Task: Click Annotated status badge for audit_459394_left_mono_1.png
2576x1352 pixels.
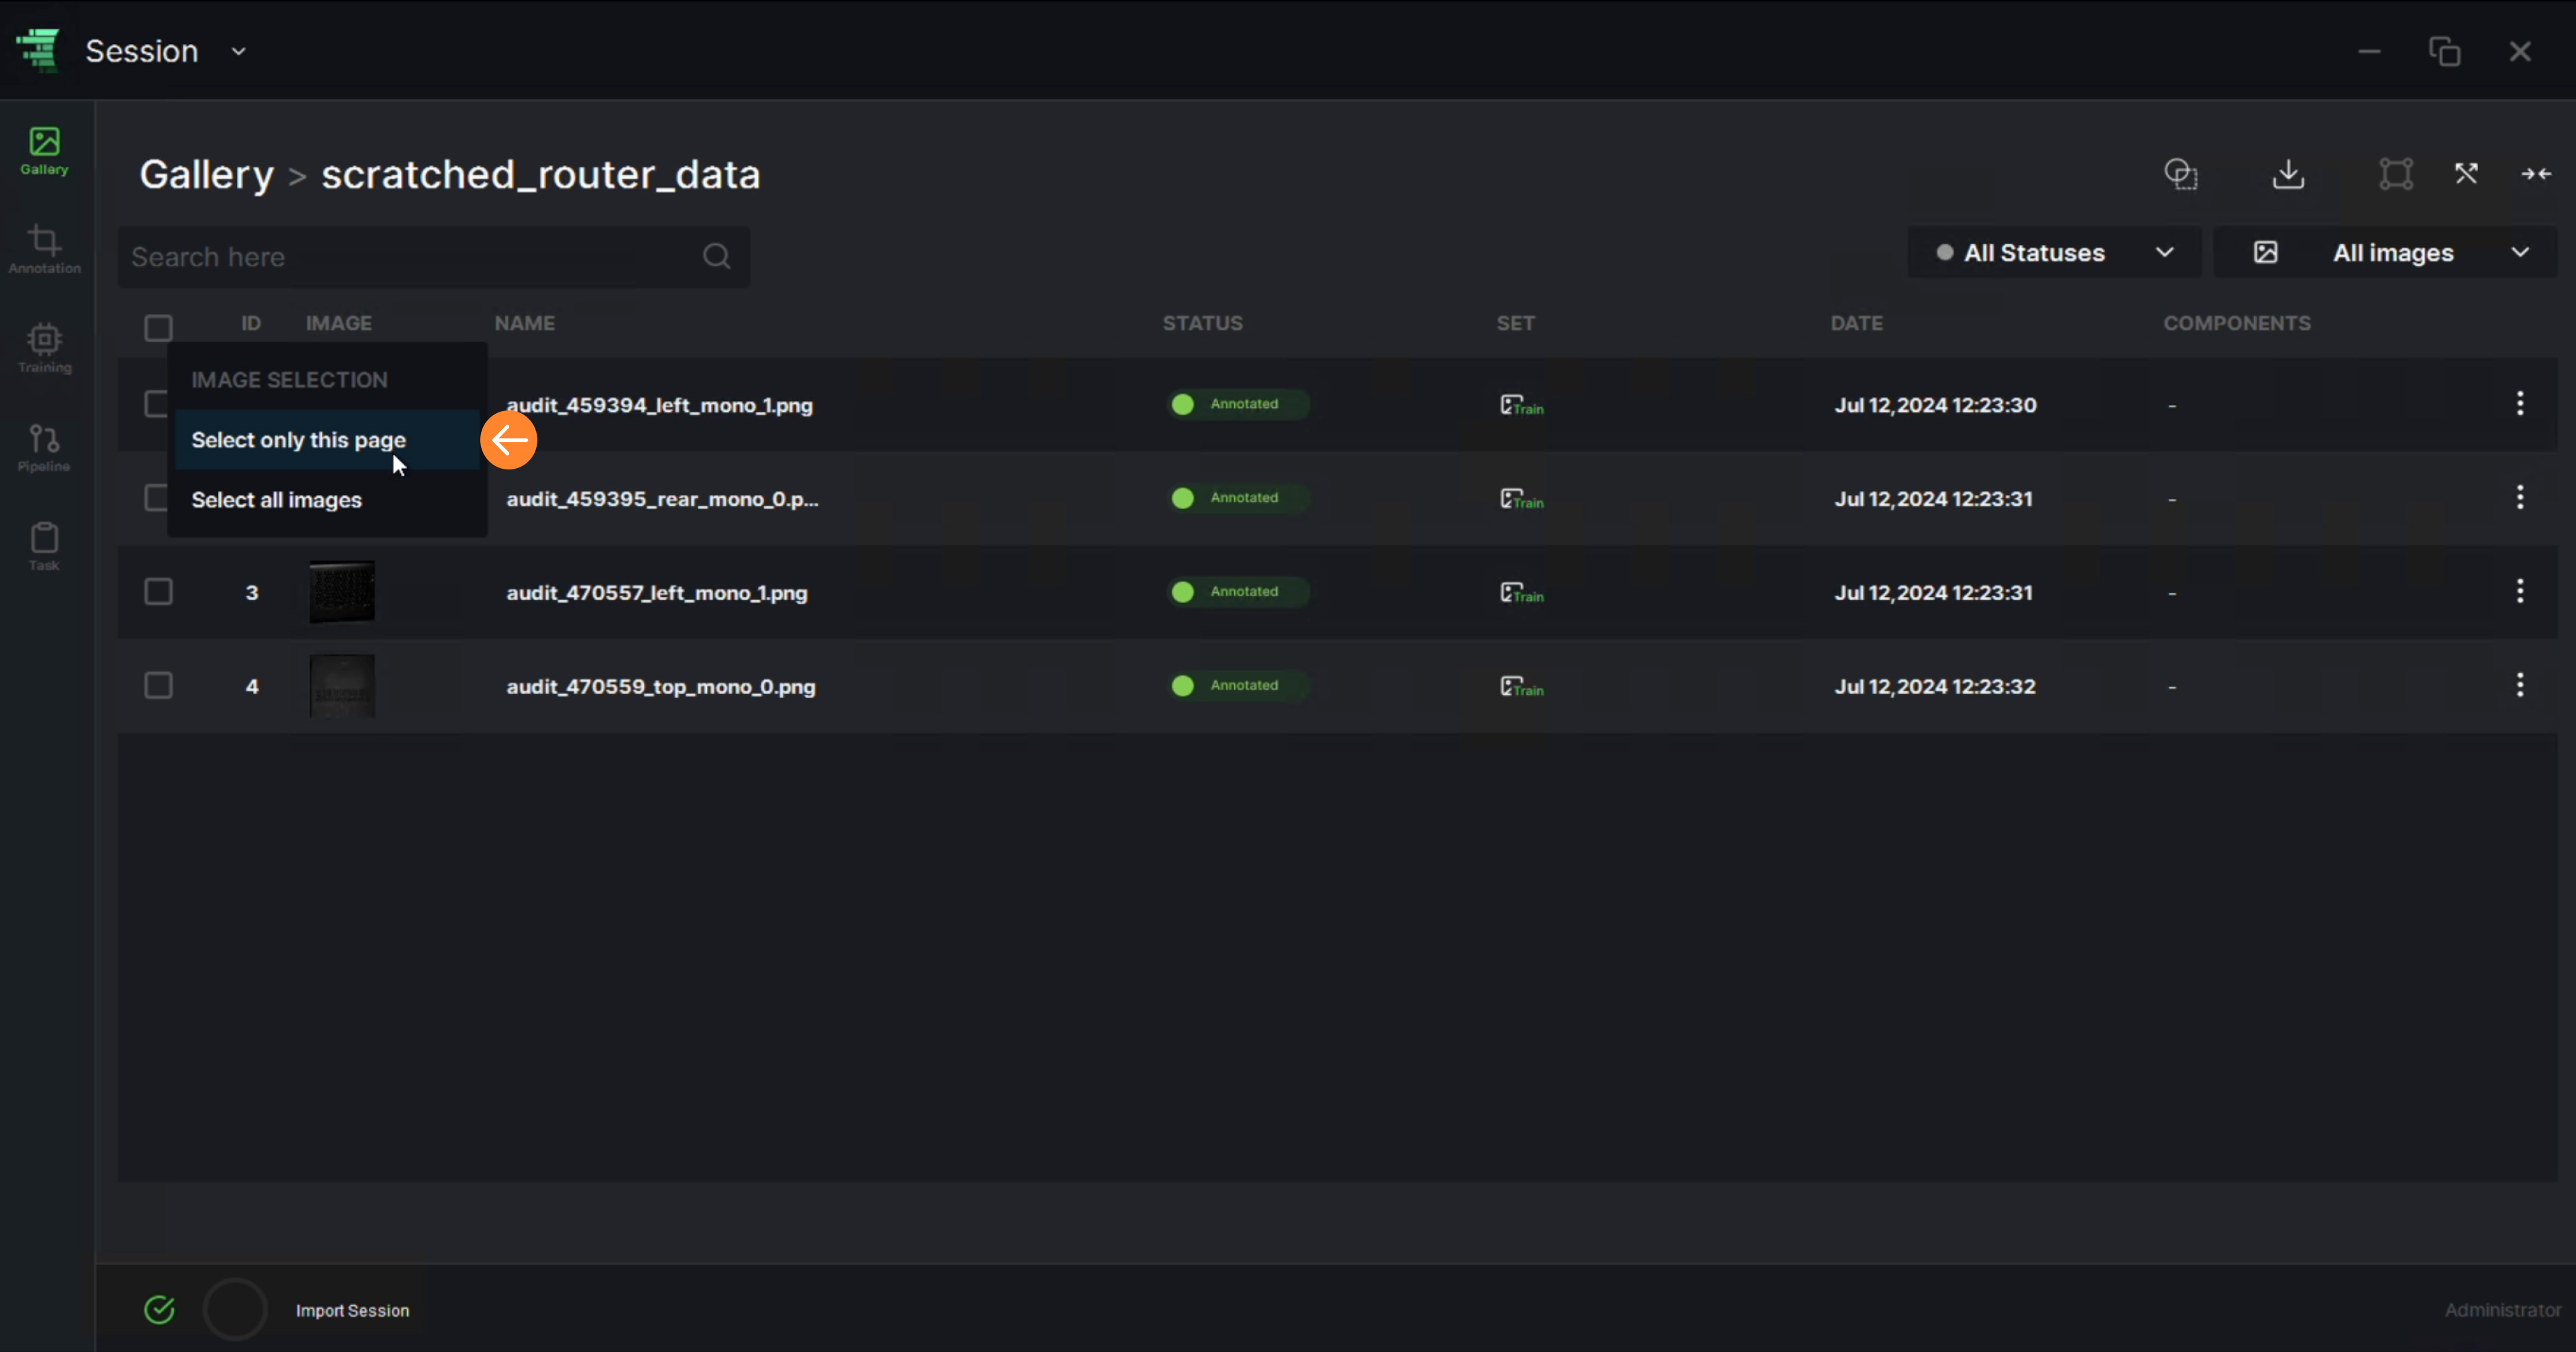Action: pyautogui.click(x=1239, y=404)
